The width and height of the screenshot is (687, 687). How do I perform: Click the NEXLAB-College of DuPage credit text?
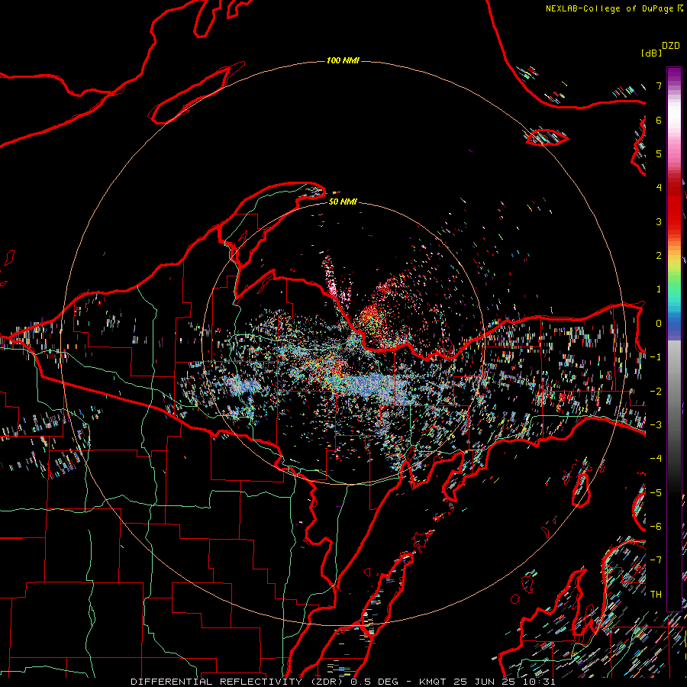pos(609,8)
